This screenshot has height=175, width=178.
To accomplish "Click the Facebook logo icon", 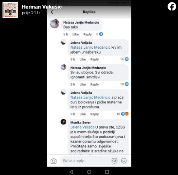I will click(172, 6).
